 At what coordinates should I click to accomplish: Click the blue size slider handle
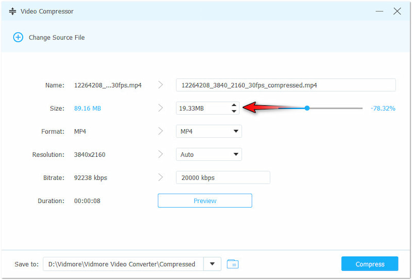coord(307,108)
